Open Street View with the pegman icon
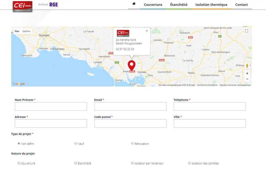Viewport: 266px width, 189px height. click(x=247, y=66)
